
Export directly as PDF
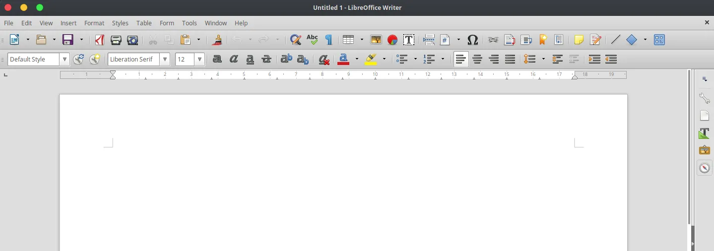99,40
